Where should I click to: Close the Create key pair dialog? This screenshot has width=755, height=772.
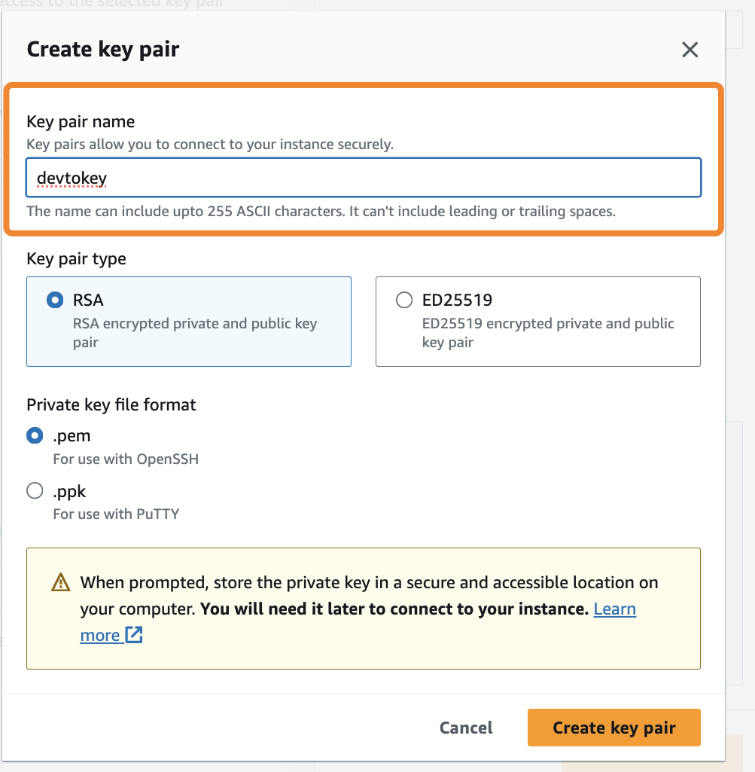point(690,50)
